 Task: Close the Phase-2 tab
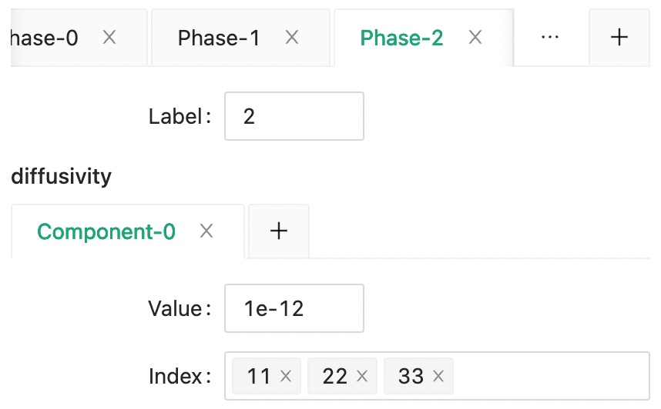[475, 37]
